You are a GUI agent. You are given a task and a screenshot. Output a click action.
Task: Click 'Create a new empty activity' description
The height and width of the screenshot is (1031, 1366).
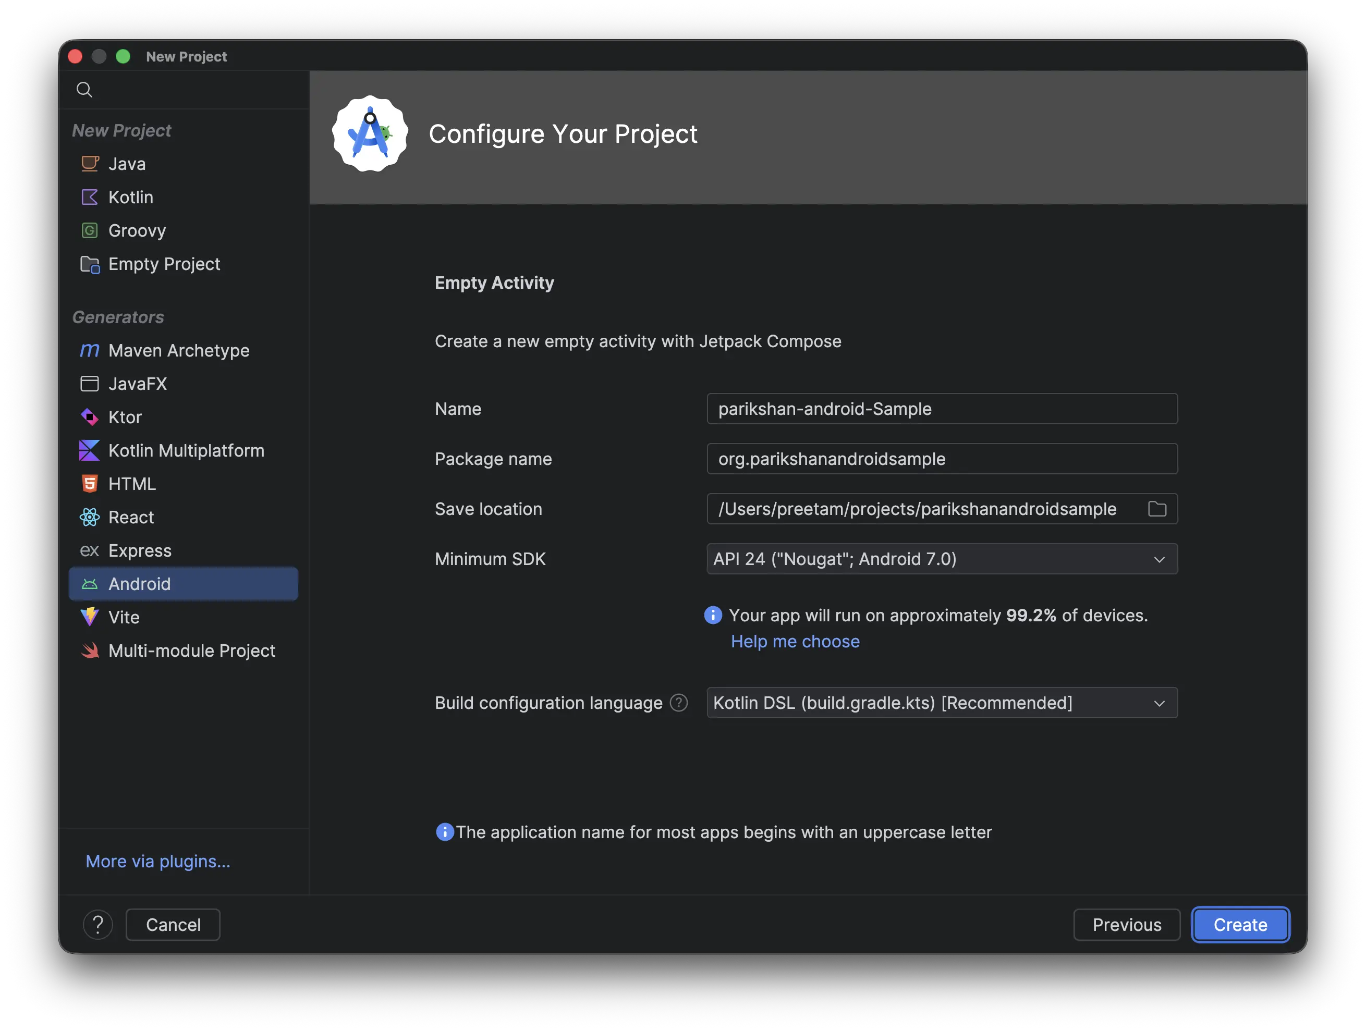click(638, 341)
